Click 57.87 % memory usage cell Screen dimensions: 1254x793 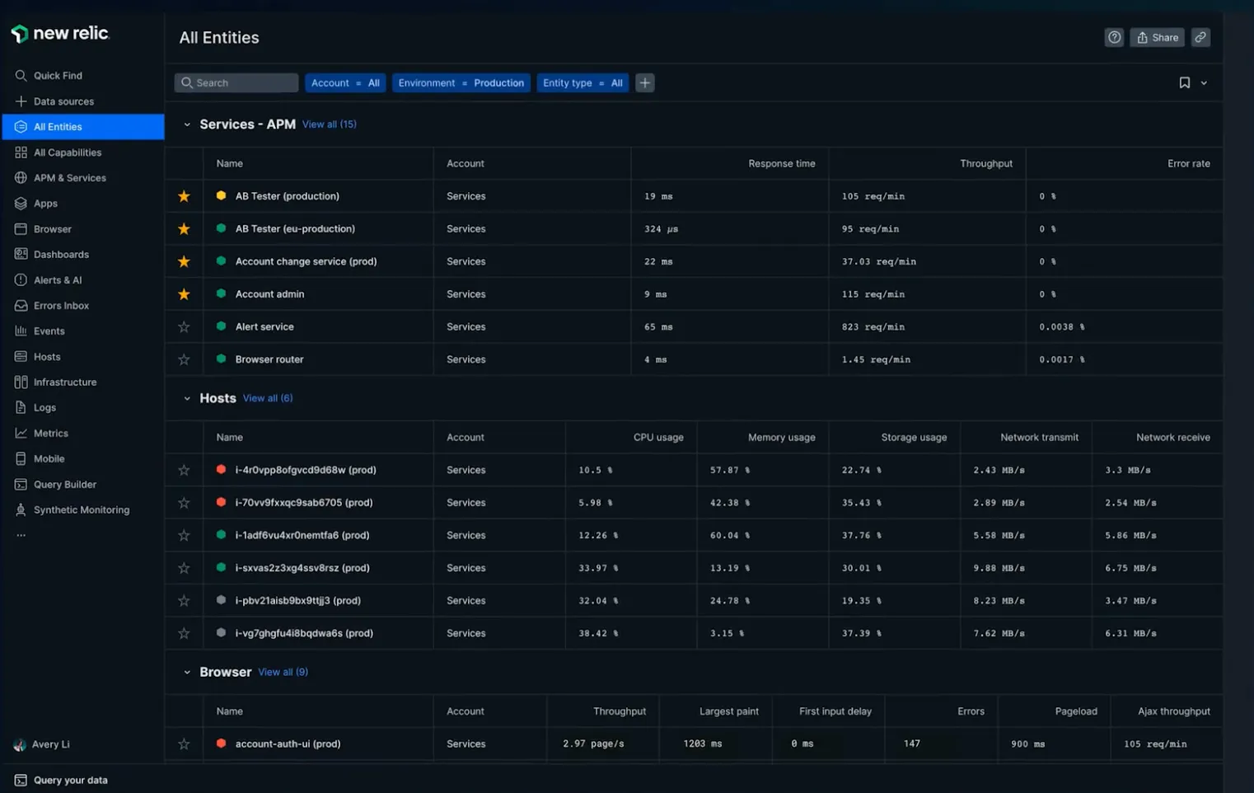(x=730, y=470)
